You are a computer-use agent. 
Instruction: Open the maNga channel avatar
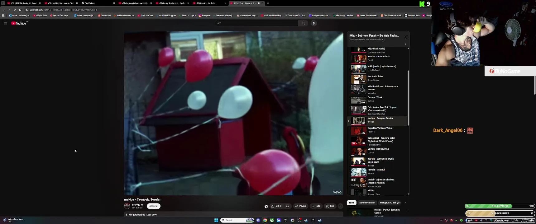point(127,206)
